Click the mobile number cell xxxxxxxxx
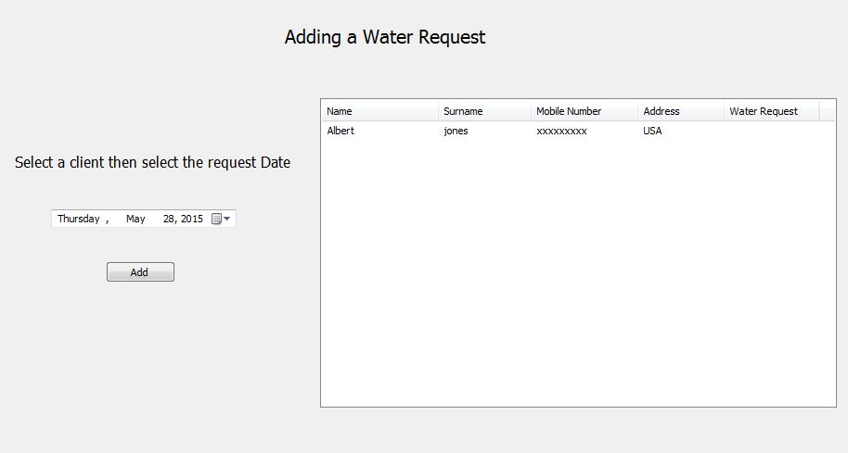848x453 pixels. (x=561, y=132)
